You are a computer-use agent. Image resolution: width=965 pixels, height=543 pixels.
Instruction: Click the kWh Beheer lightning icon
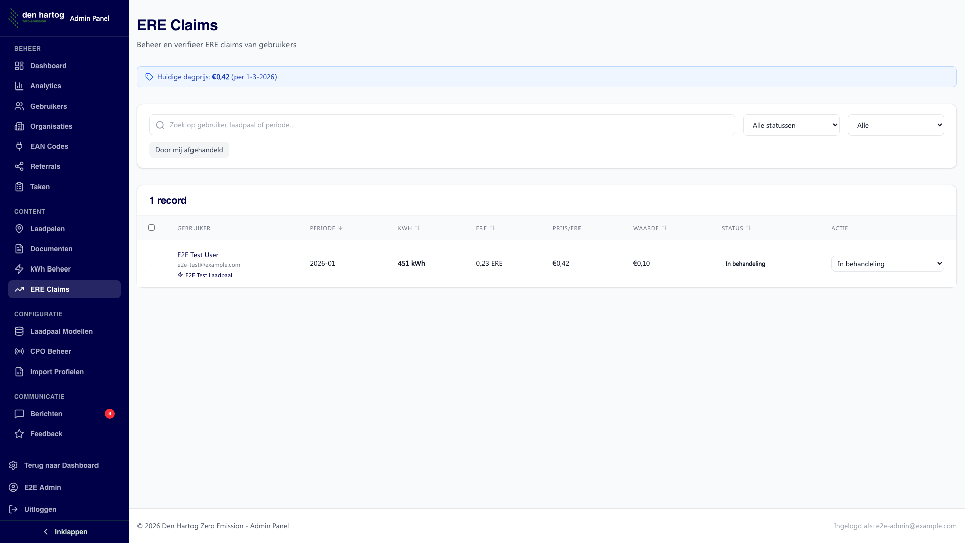pos(19,269)
